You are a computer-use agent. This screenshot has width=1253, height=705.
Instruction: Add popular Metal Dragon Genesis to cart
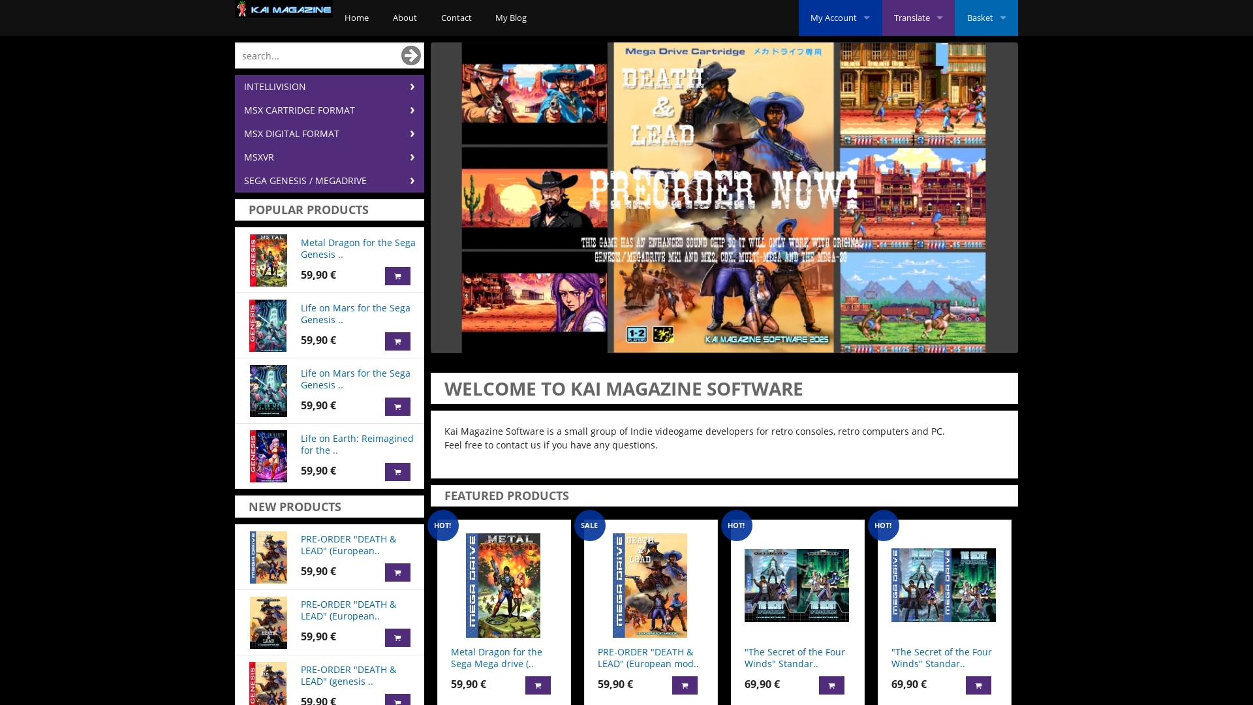[x=397, y=276]
